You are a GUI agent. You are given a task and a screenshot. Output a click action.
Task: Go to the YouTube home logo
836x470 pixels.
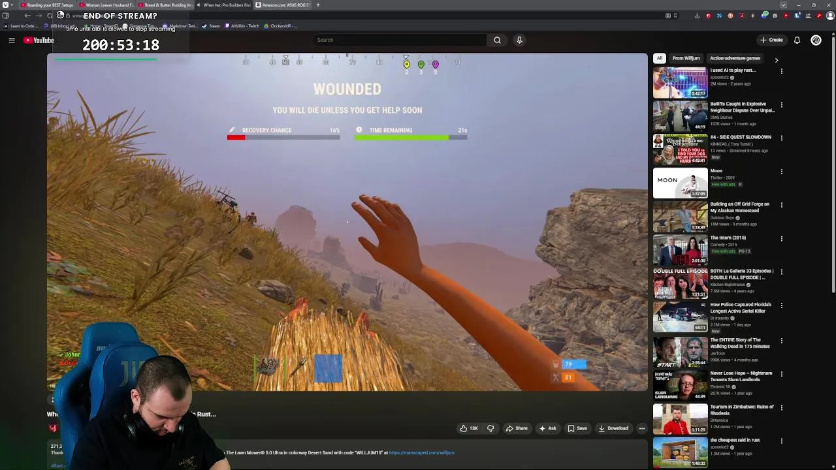pos(39,40)
